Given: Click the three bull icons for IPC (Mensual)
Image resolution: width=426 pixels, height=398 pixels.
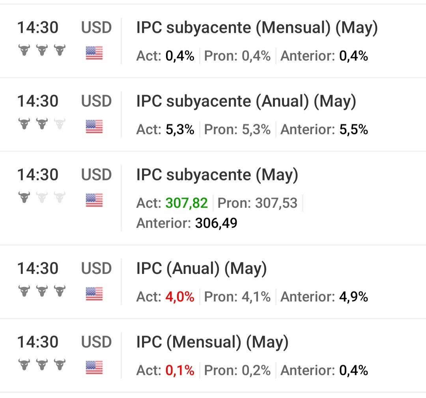Looking at the screenshot, I should 42,364.
